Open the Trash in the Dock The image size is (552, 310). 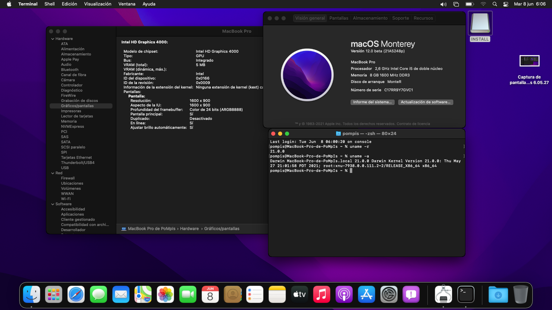click(x=521, y=294)
